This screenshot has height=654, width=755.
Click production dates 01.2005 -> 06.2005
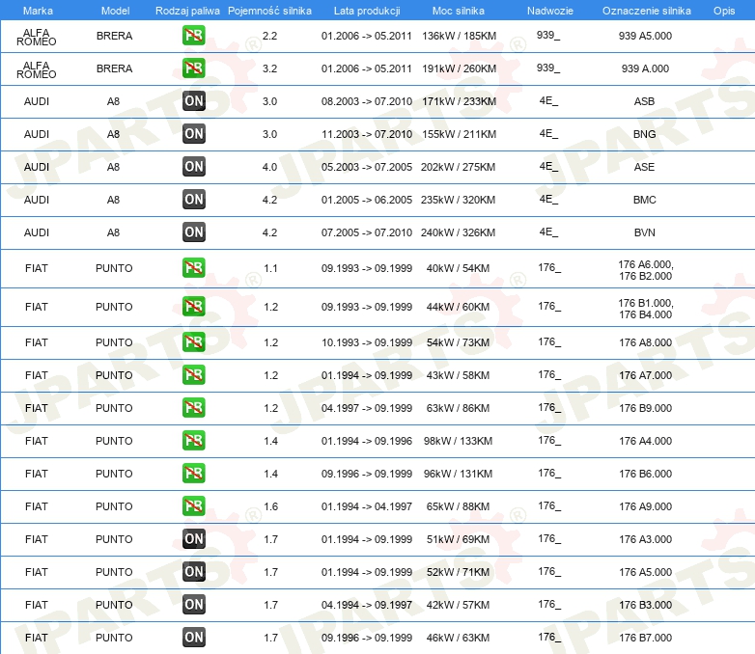pos(367,200)
